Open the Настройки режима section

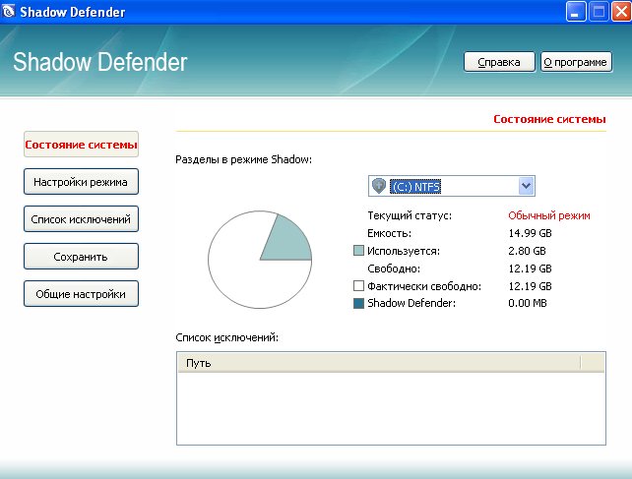pos(81,182)
